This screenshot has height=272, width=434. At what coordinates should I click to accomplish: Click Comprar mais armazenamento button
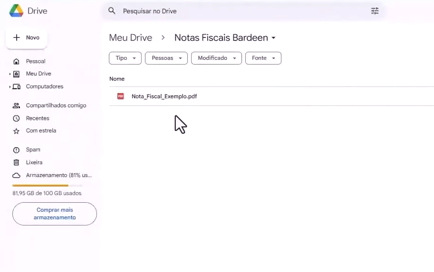[x=55, y=214]
